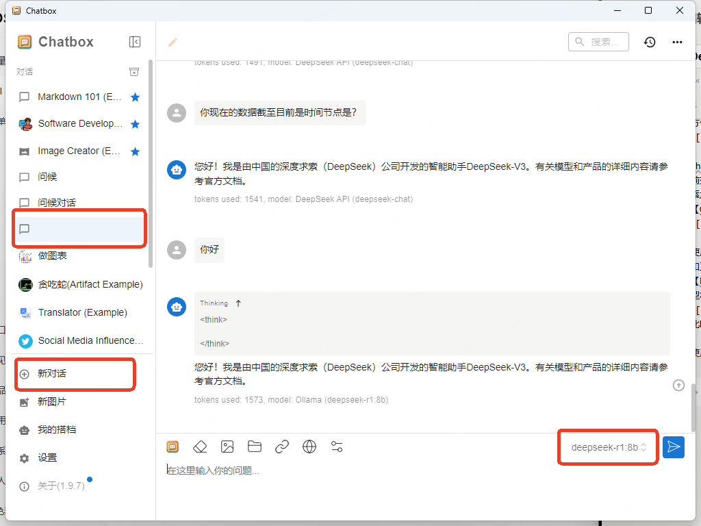Click the Software Developer avatar icon
Viewport: 701px width, 526px height.
coord(25,124)
